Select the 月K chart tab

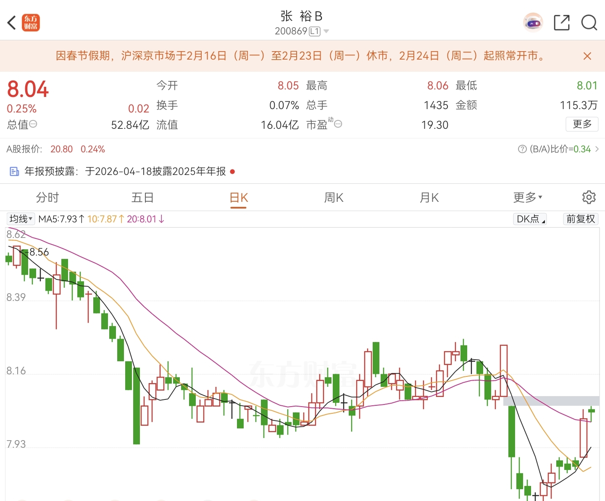429,197
